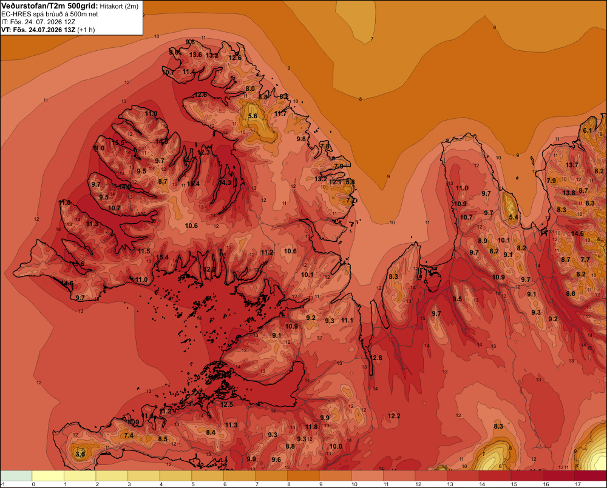Click the legend swatch between 3 and 4
The height and width of the screenshot is (488, 607).
(x=144, y=476)
